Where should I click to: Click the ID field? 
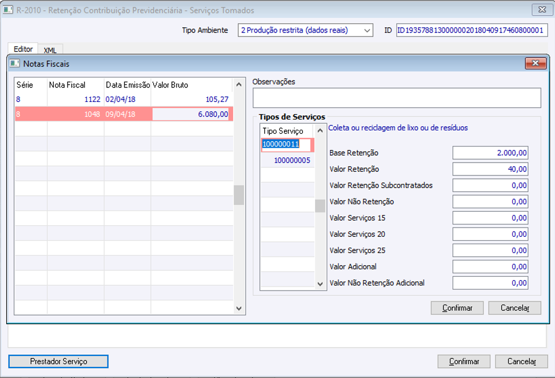coord(472,31)
